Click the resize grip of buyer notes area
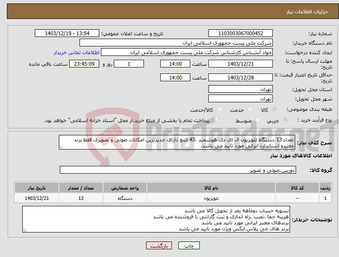 [x=25, y=230]
